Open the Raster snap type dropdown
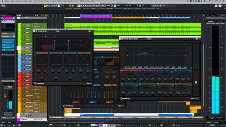226x127 pixels. [x=121, y=6]
